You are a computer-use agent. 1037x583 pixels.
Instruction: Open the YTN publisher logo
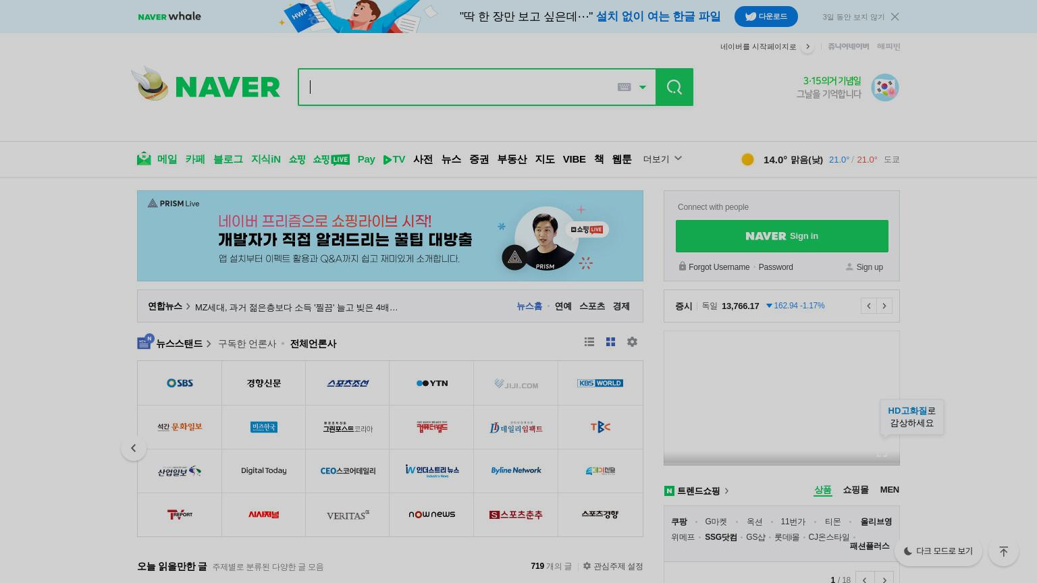point(432,383)
